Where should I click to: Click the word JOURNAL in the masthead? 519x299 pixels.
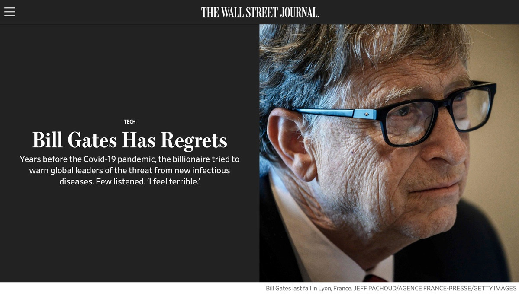[299, 12]
